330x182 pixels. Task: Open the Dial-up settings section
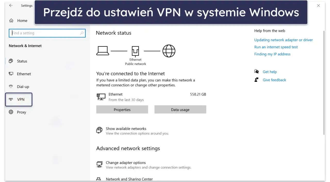coord(22,87)
